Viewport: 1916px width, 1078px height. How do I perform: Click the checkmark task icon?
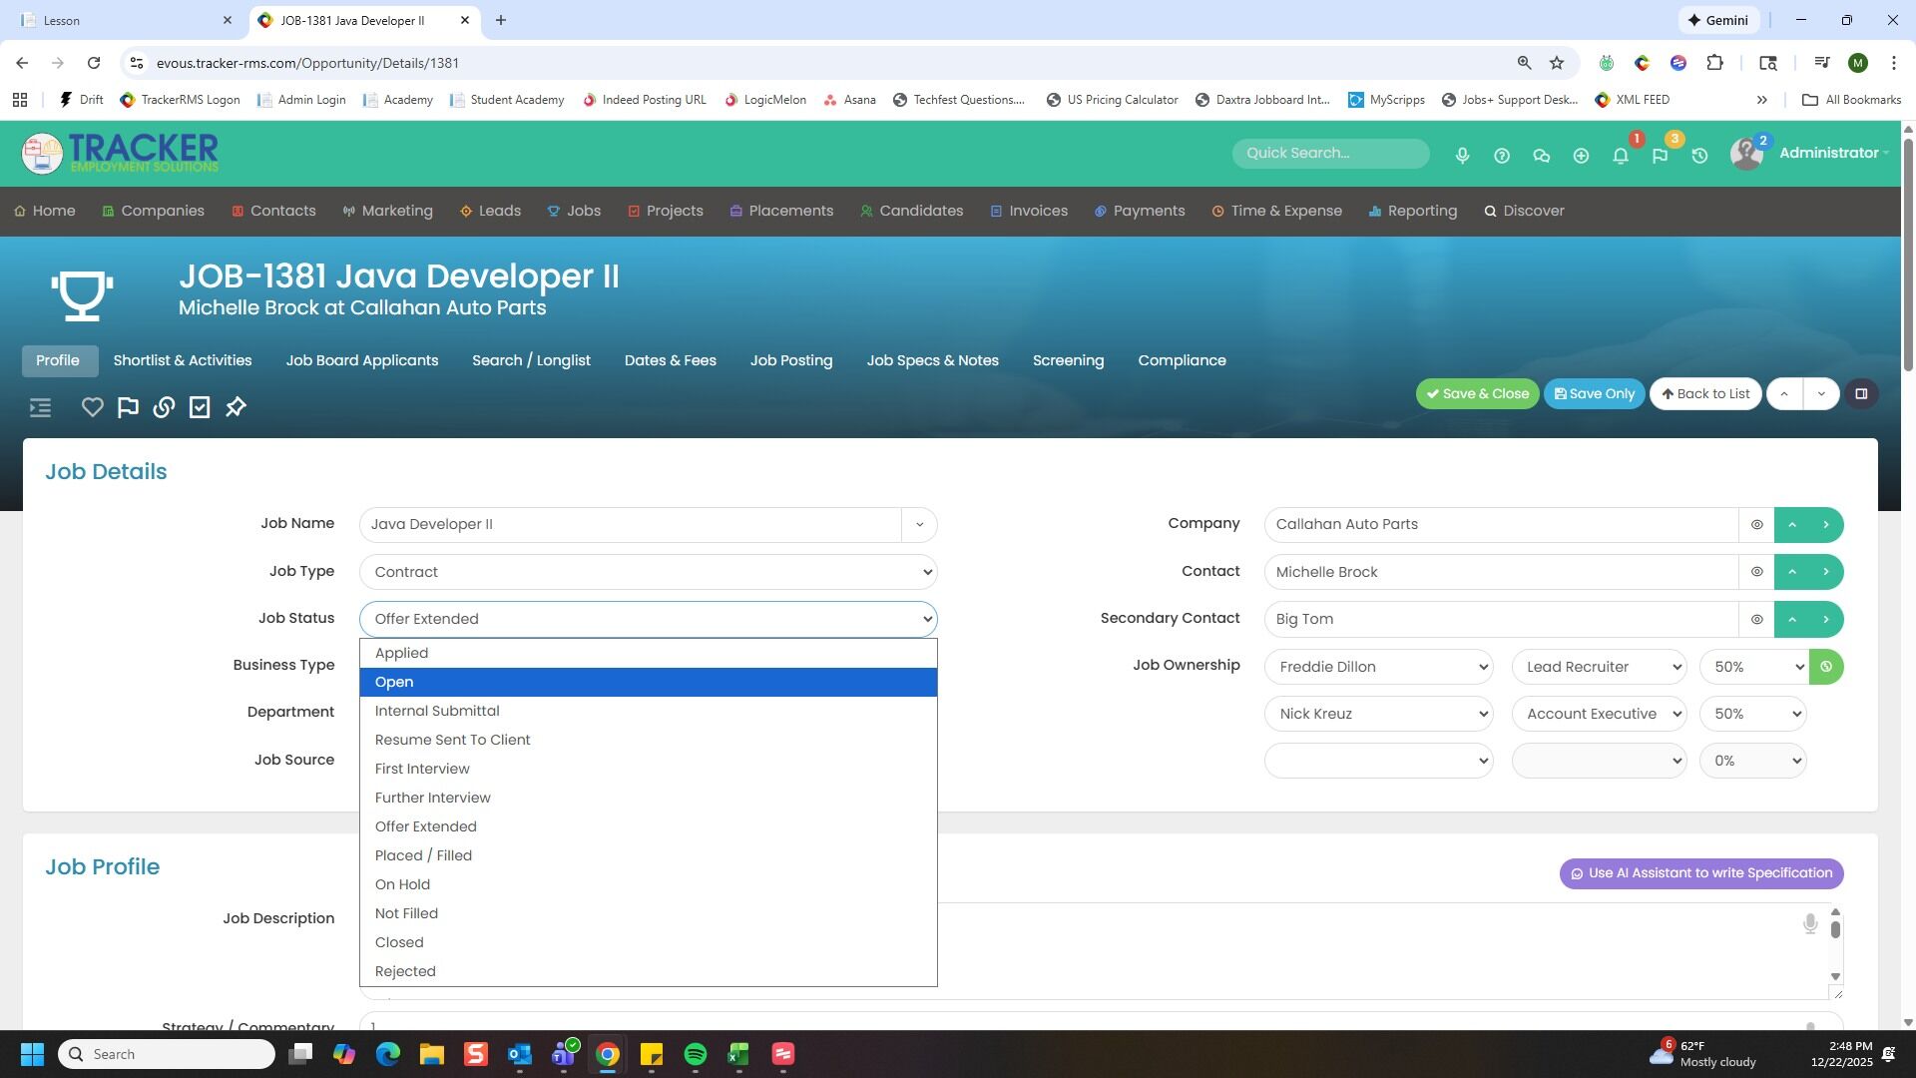click(x=200, y=407)
